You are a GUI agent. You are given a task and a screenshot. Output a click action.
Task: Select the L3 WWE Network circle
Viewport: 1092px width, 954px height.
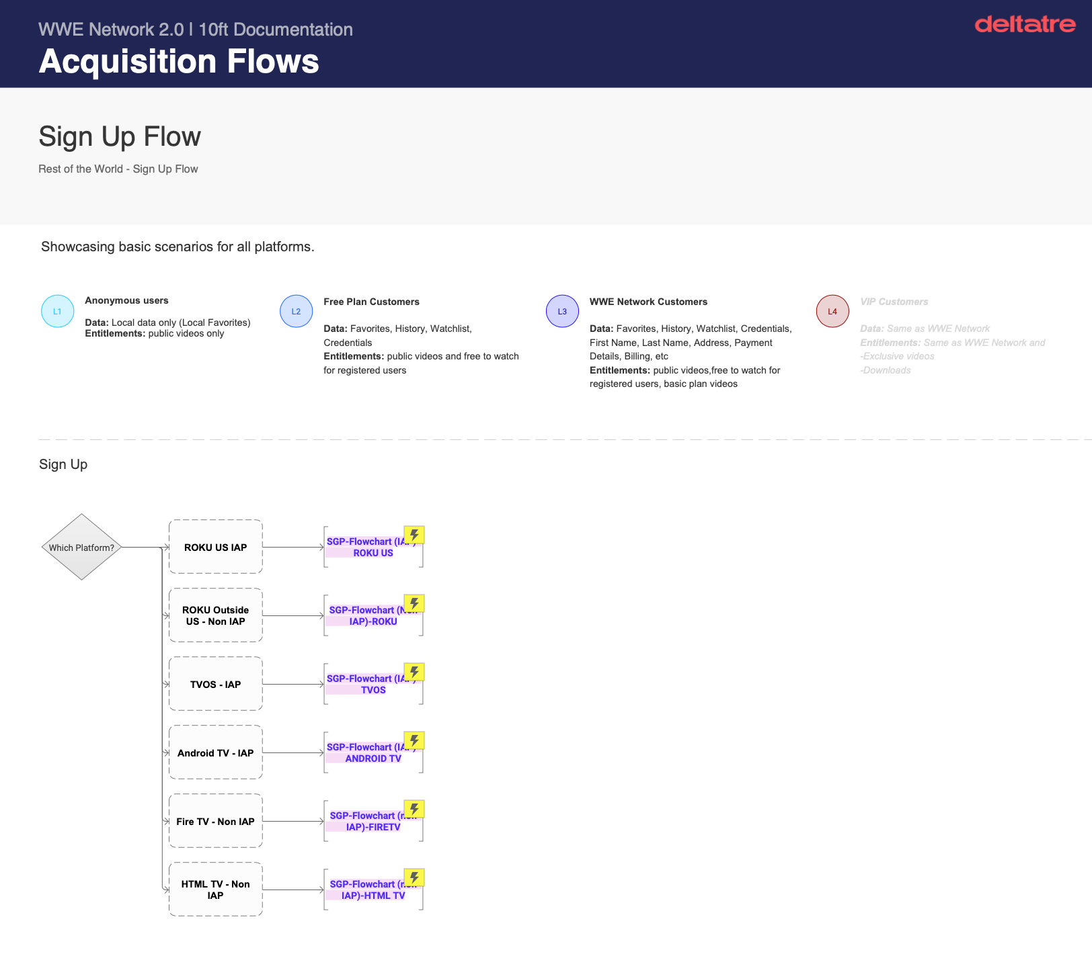(x=563, y=311)
